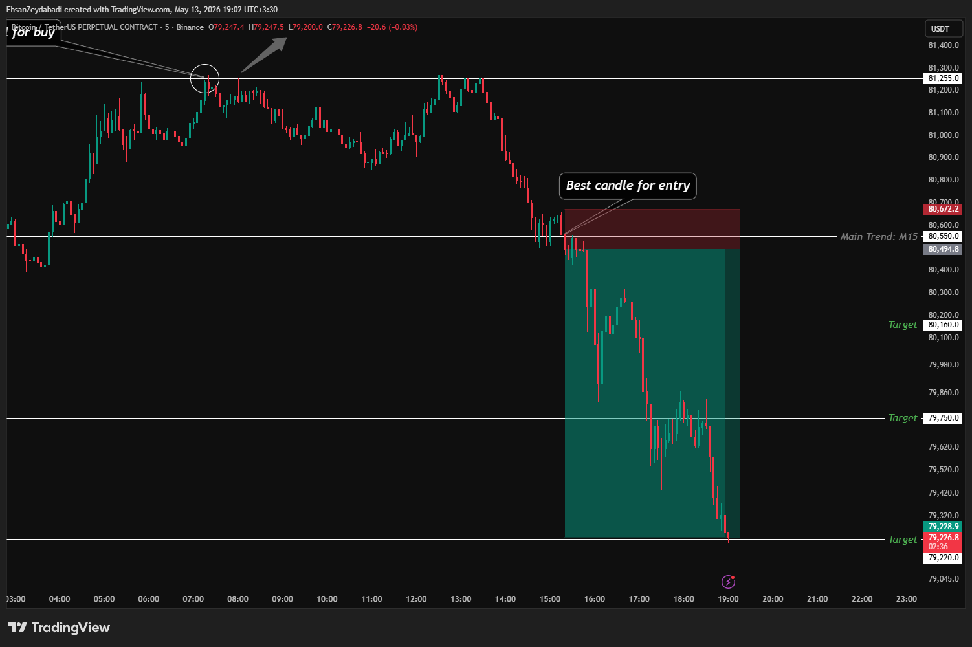The image size is (972, 647).
Task: Click the 07:00 time axis label
Action: (x=193, y=599)
